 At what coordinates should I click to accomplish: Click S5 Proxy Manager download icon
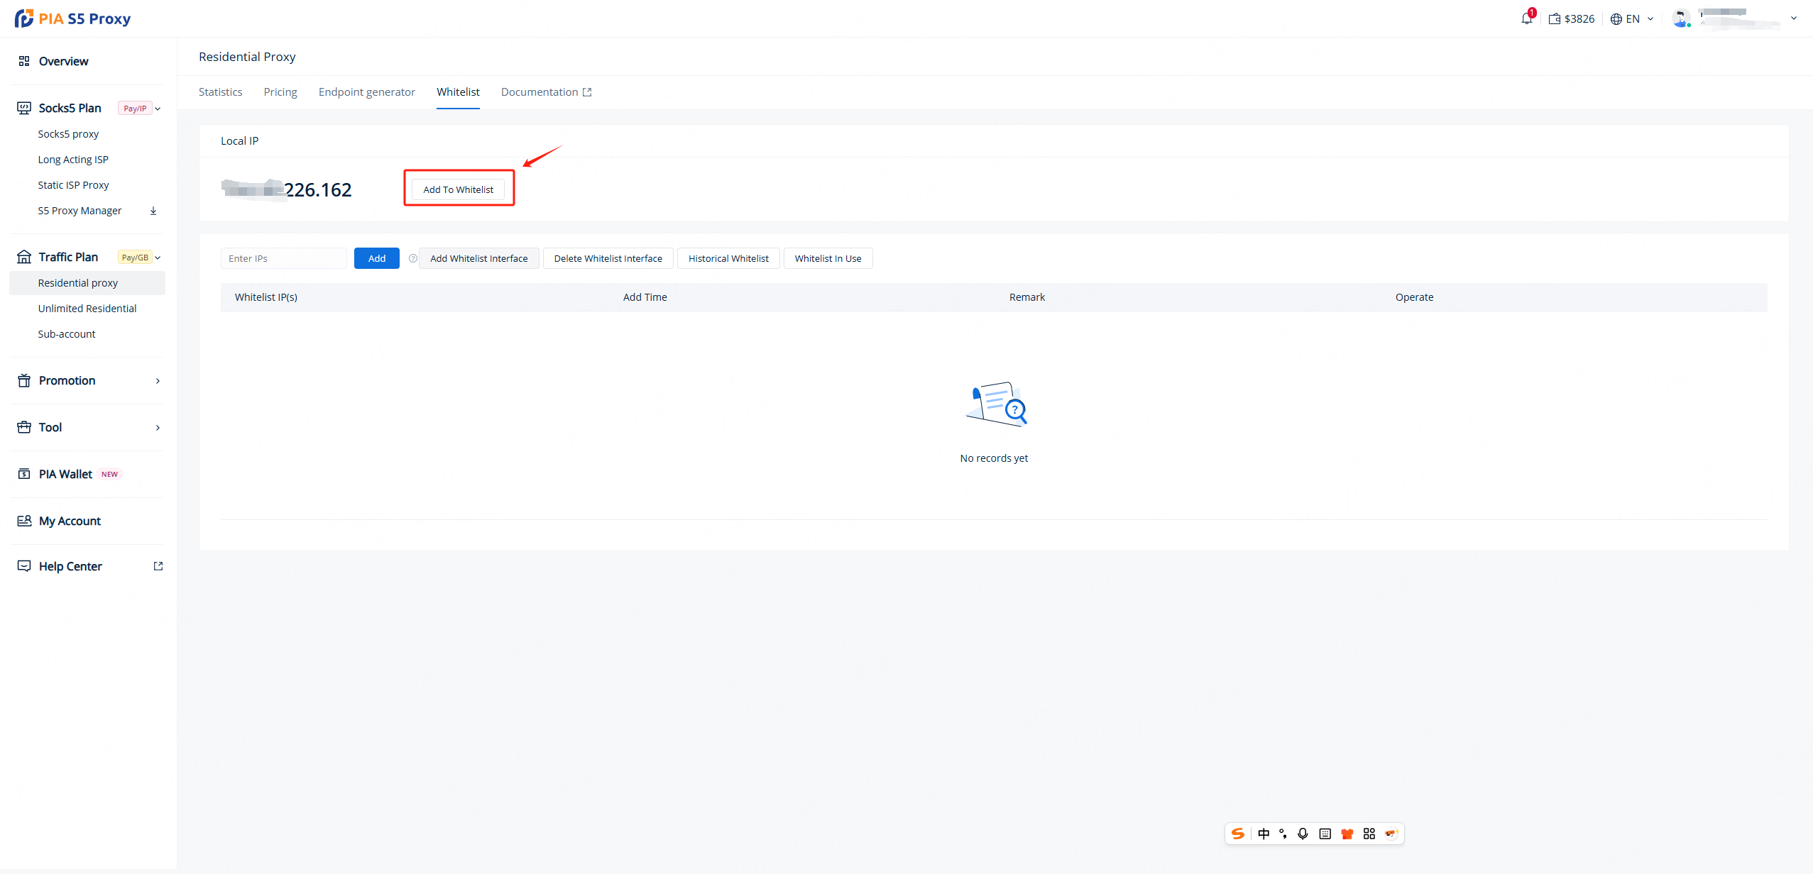tap(153, 211)
